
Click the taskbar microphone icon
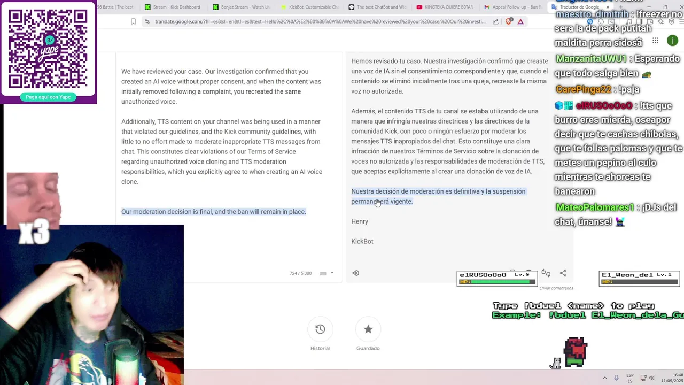click(x=616, y=378)
